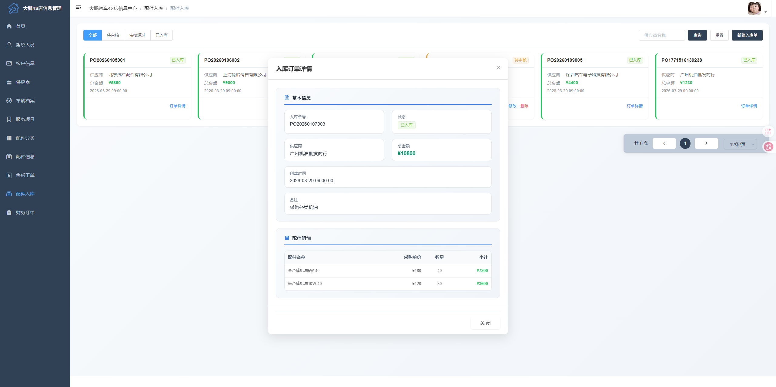Click the 售后工单 document icon
Image resolution: width=776 pixels, height=387 pixels.
pyautogui.click(x=9, y=175)
